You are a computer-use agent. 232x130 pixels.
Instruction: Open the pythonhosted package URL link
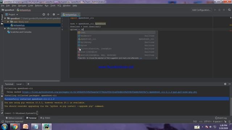(x=109, y=92)
